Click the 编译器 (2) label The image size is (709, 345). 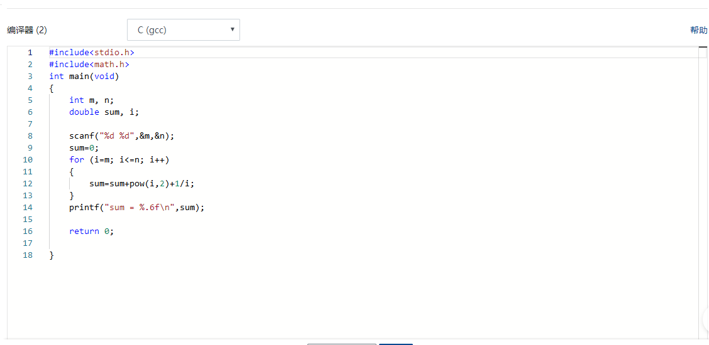[x=27, y=30]
